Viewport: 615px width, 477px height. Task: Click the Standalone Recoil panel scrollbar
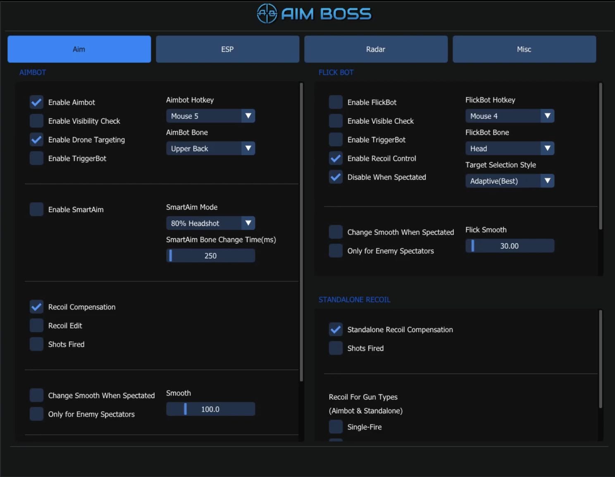coord(601,359)
